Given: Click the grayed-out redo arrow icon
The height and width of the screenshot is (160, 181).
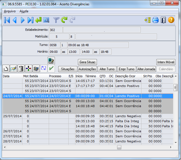Looking at the screenshot, I should (72, 20).
